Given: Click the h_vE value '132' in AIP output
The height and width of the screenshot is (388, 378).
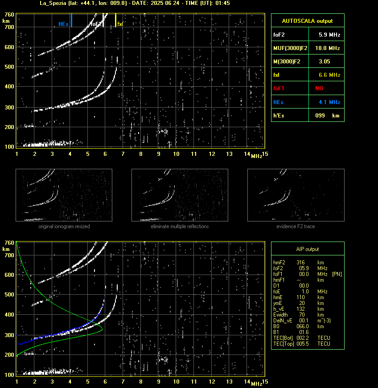Looking at the screenshot, I should tap(301, 309).
